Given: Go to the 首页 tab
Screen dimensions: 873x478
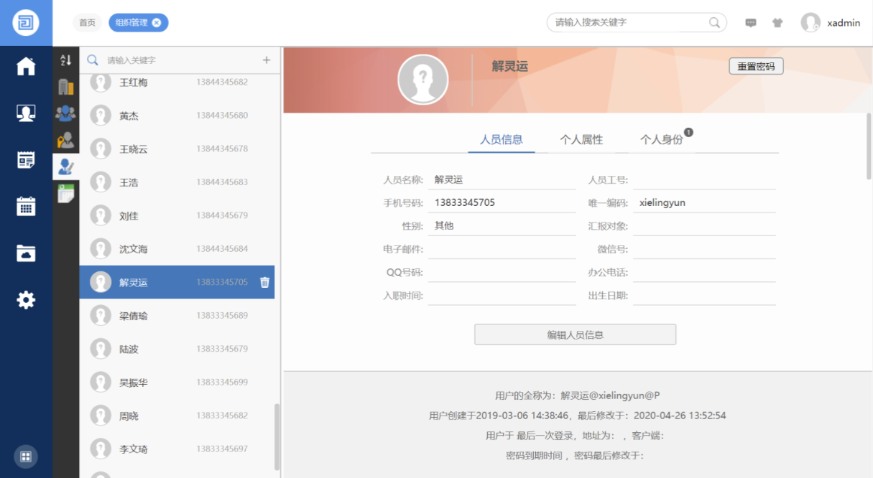Looking at the screenshot, I should click(87, 23).
